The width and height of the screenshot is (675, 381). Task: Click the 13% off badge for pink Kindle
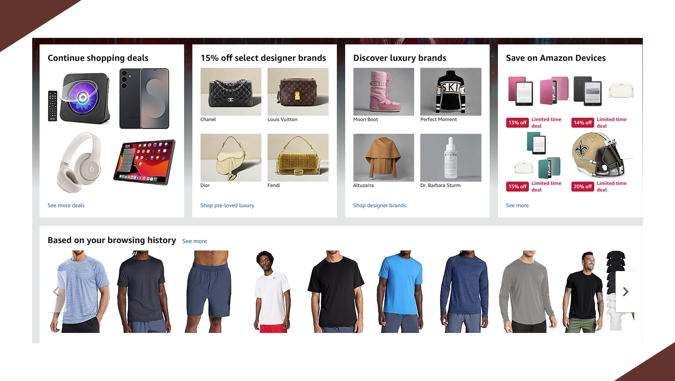coord(517,122)
